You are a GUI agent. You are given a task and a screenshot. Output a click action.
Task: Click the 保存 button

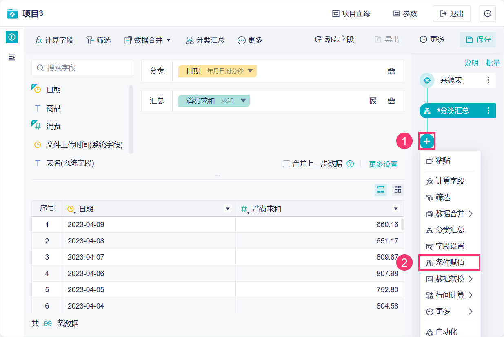click(x=478, y=39)
